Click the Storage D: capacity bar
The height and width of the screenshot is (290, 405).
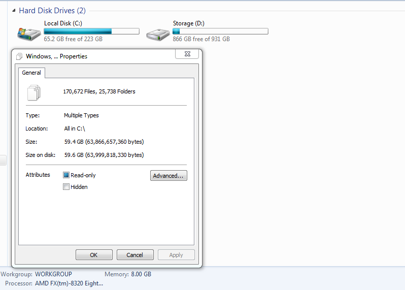click(x=220, y=31)
